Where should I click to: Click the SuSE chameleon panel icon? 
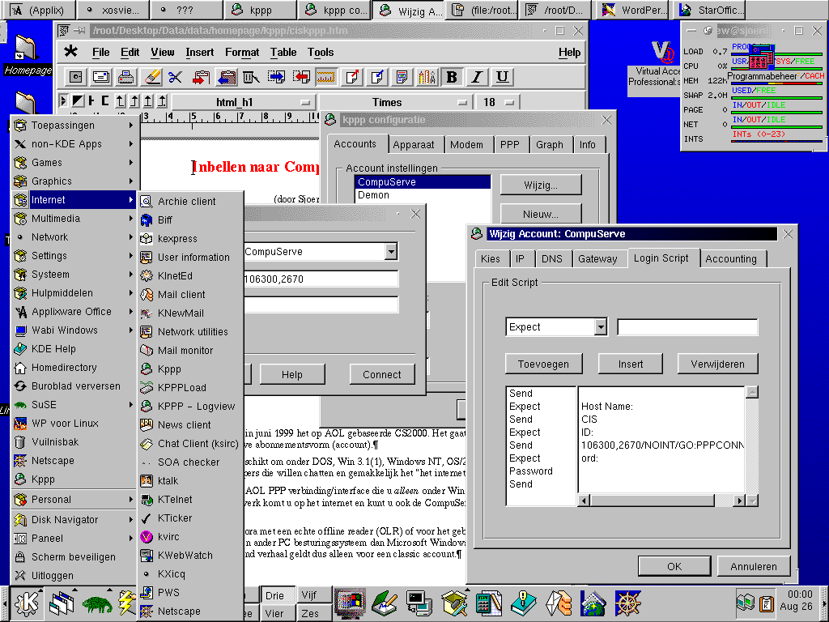(97, 603)
